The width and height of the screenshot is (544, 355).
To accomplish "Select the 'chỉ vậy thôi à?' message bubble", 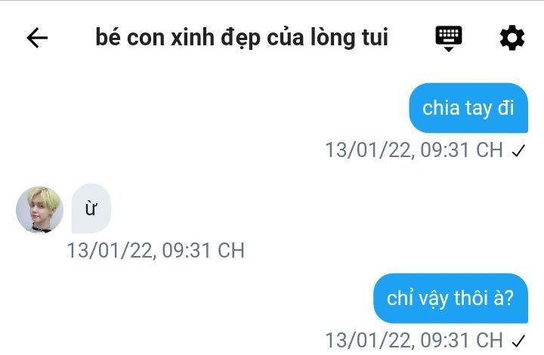I will 450,298.
